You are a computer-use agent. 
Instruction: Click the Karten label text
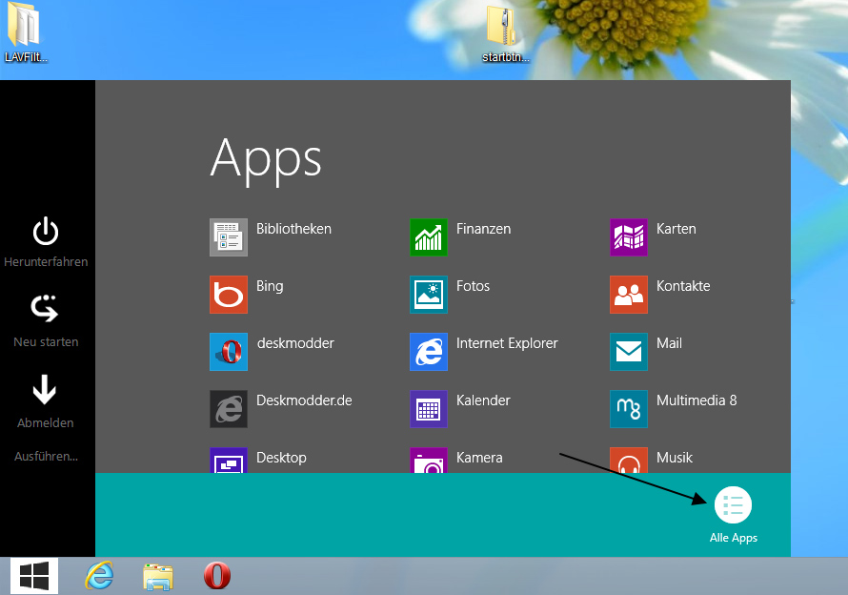676,229
